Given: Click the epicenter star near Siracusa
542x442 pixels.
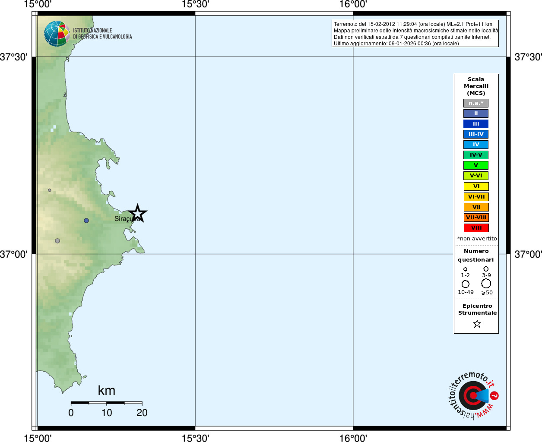Looking at the screenshot, I should (x=137, y=213).
